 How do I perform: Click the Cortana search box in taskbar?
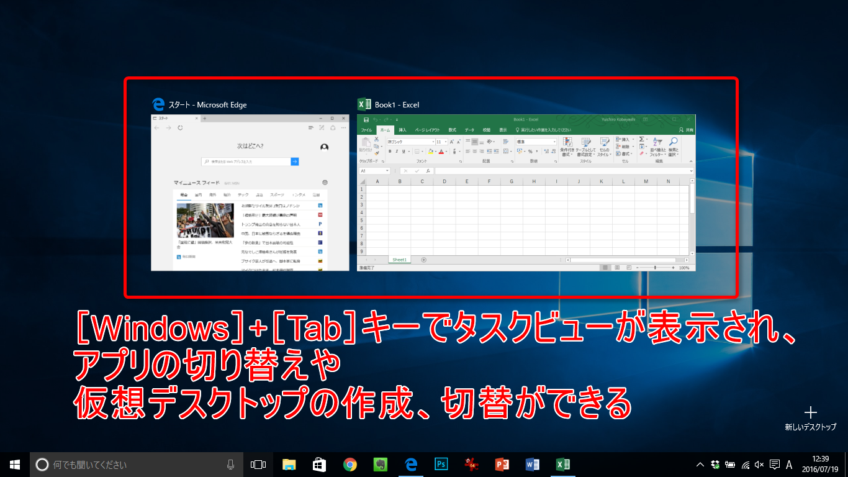click(x=137, y=464)
